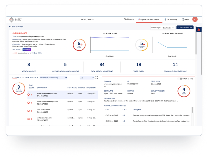The width and height of the screenshot is (208, 157).
Task: Click the overall risk score gauge
Action: (19, 88)
